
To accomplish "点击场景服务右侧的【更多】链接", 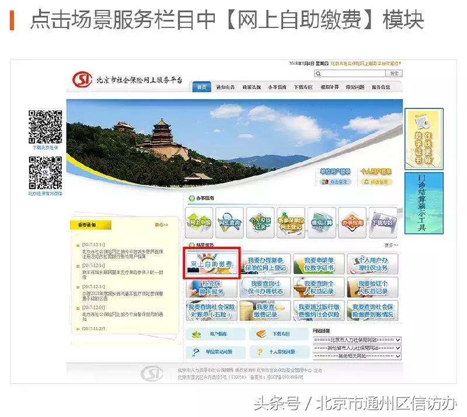I will tap(389, 246).
